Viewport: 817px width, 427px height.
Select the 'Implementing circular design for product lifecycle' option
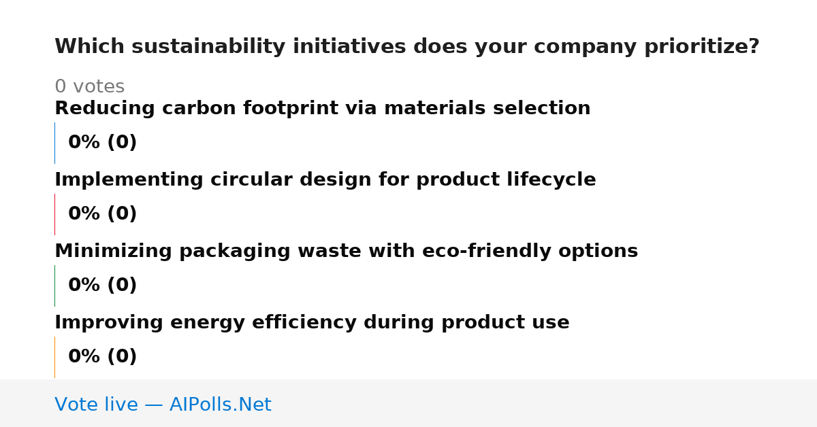coord(325,180)
